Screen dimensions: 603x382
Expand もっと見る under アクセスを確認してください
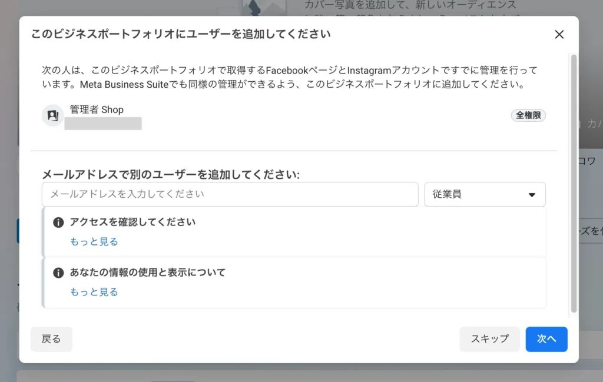click(x=94, y=242)
